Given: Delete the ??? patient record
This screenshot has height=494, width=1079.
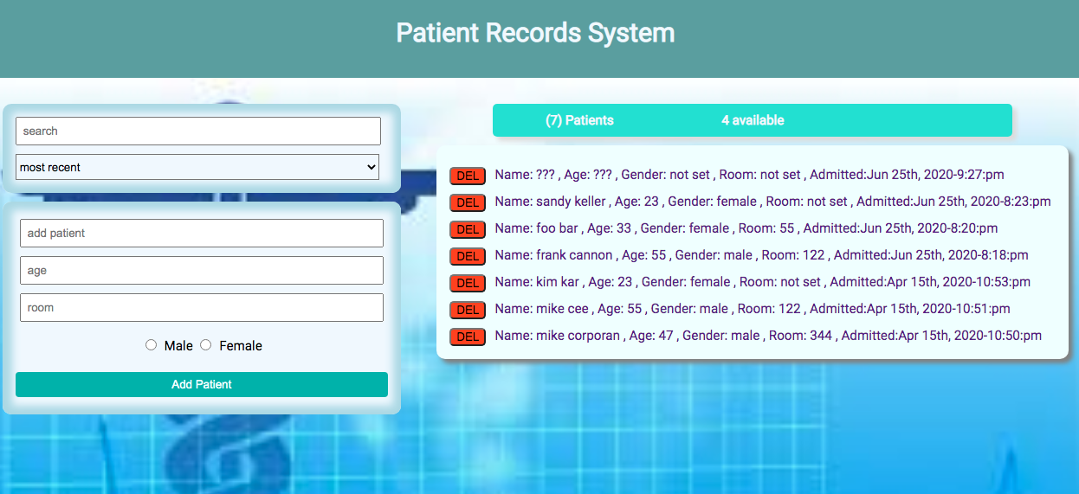Looking at the screenshot, I should (x=468, y=176).
